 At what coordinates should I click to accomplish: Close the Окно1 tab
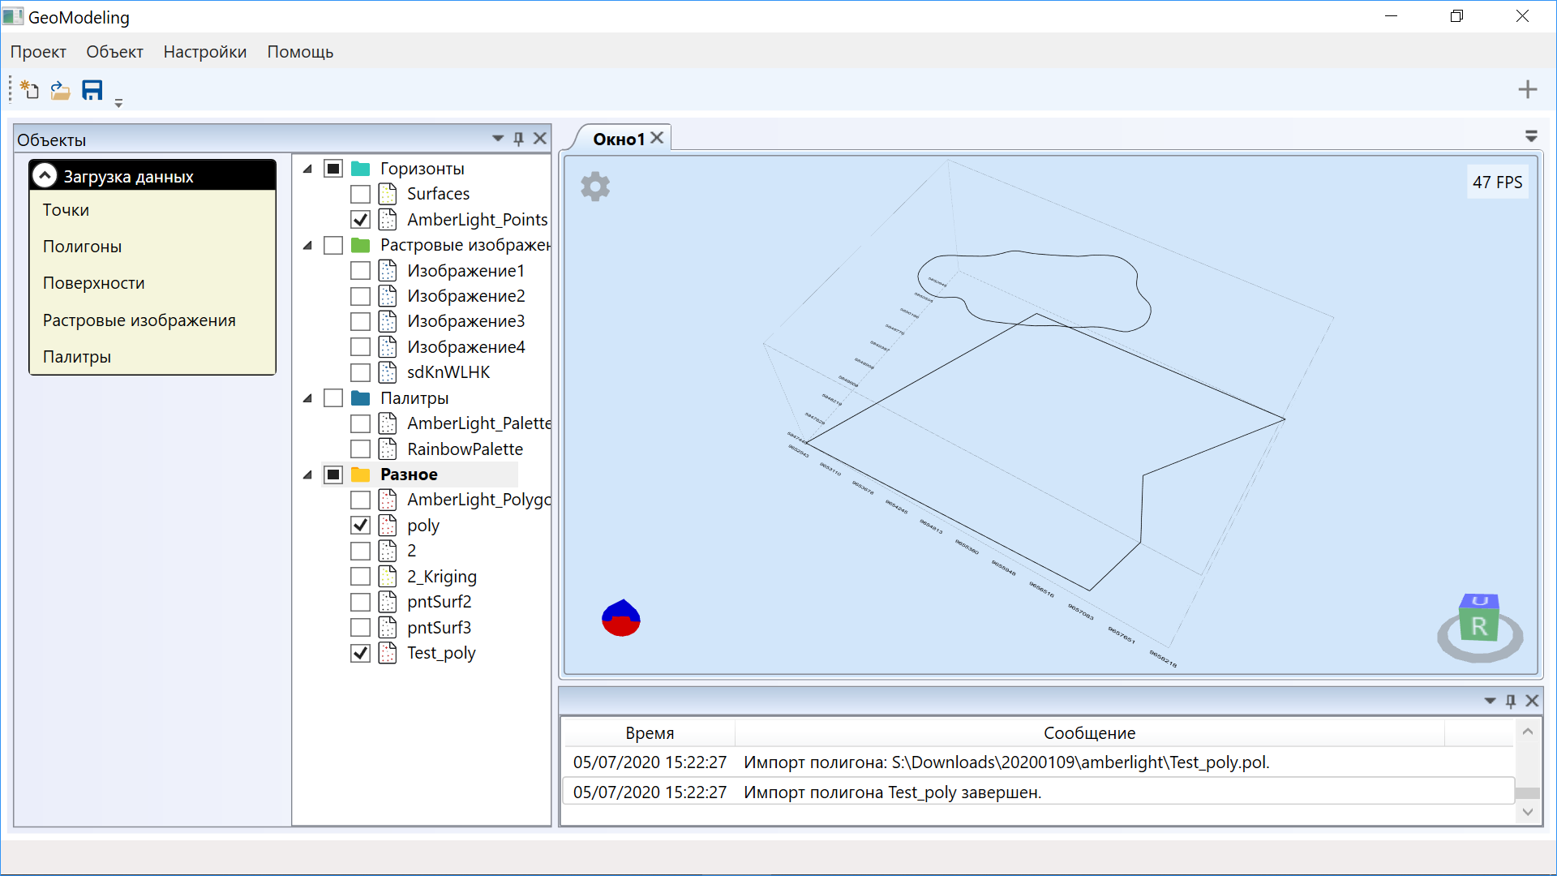pyautogui.click(x=658, y=138)
